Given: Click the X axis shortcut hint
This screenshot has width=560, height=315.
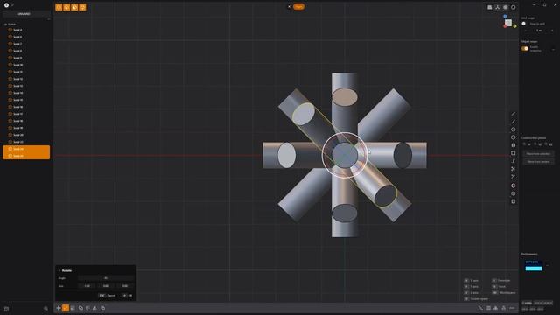Looking at the screenshot, I should (x=472, y=281).
